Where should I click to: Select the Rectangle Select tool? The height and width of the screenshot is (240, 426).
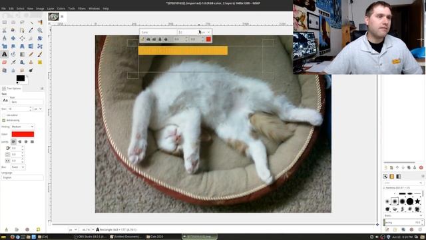[x=5, y=22]
